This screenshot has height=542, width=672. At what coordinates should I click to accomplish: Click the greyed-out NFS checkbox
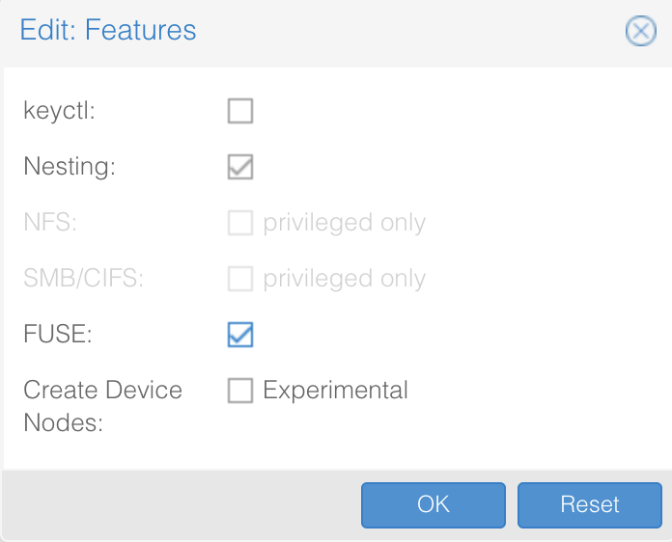[240, 223]
